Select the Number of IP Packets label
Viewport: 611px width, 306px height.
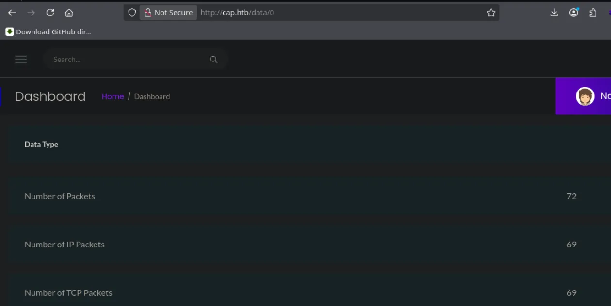coord(64,245)
